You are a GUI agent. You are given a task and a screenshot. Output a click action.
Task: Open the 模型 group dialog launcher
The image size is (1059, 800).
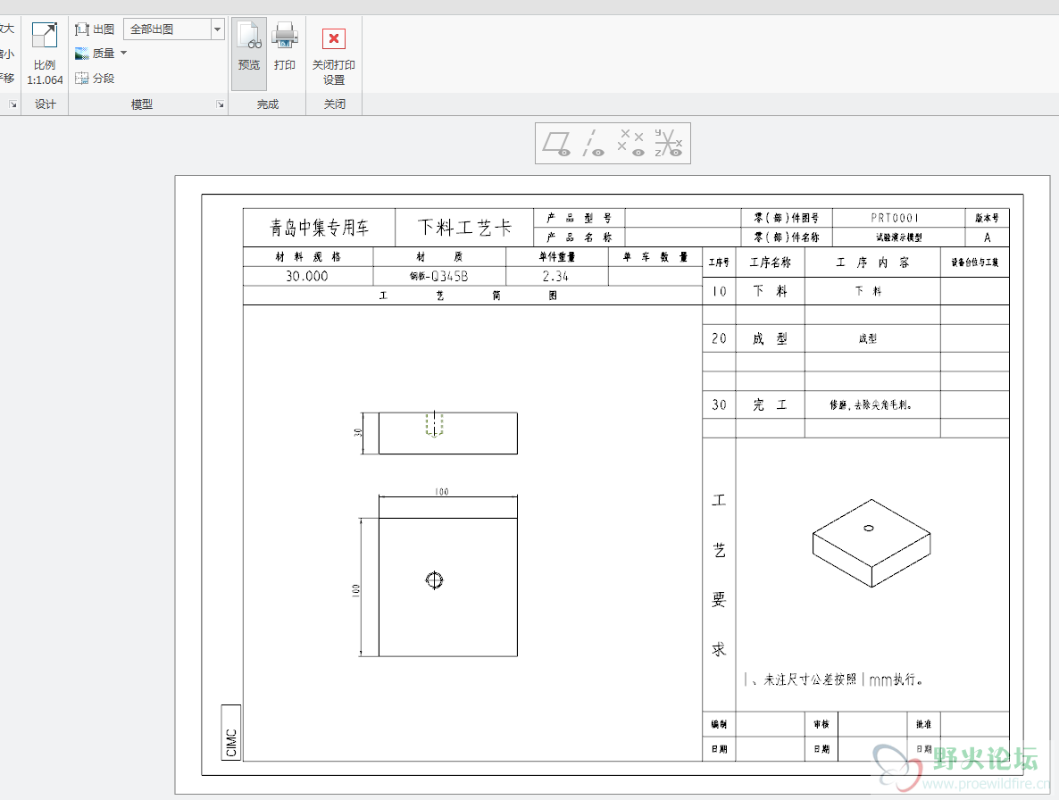221,104
